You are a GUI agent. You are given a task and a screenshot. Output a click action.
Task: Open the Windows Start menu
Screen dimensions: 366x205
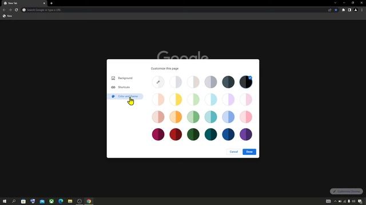pyautogui.click(x=5, y=201)
